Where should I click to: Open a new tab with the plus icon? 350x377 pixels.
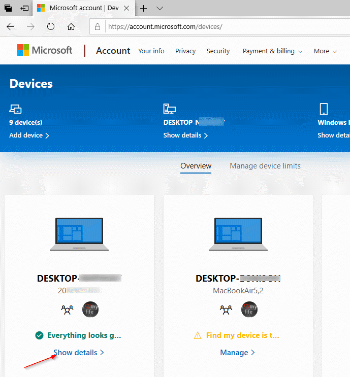[143, 9]
